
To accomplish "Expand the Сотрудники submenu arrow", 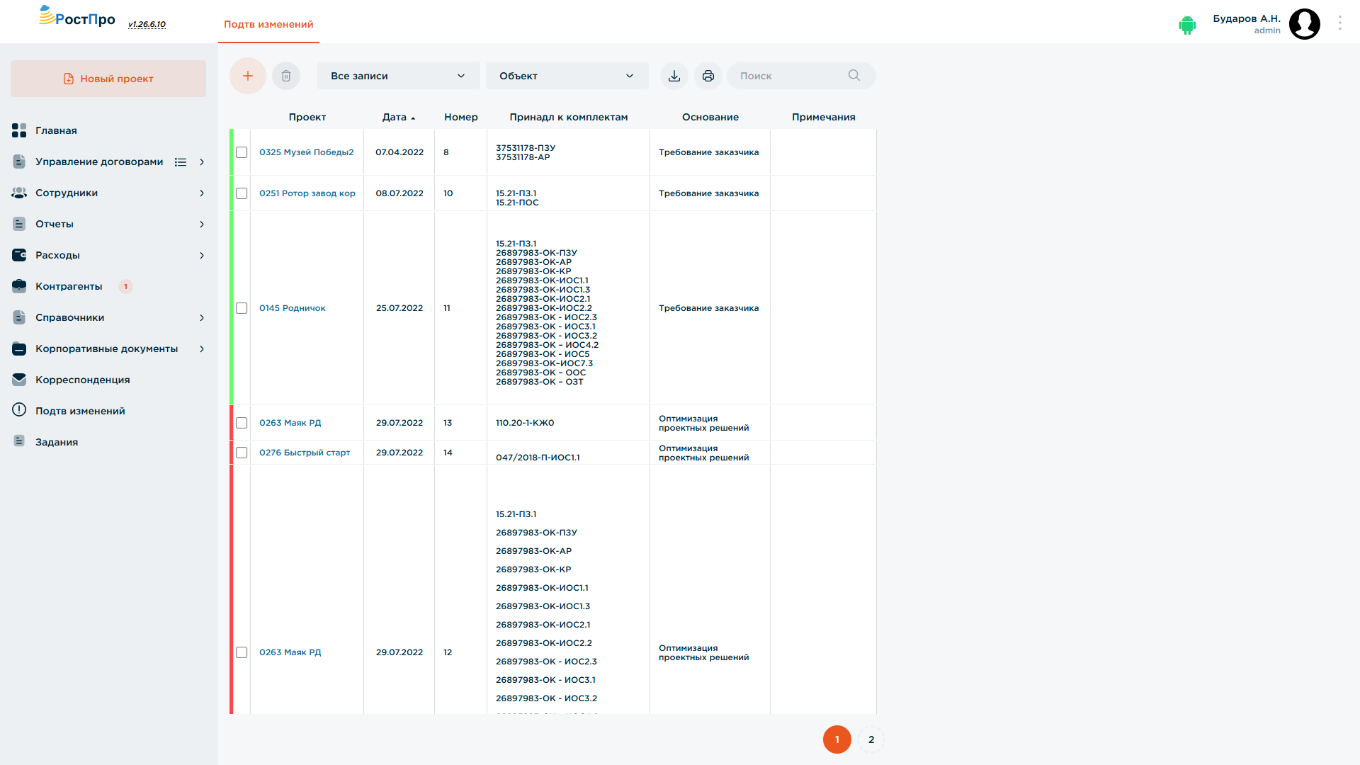I will click(202, 193).
